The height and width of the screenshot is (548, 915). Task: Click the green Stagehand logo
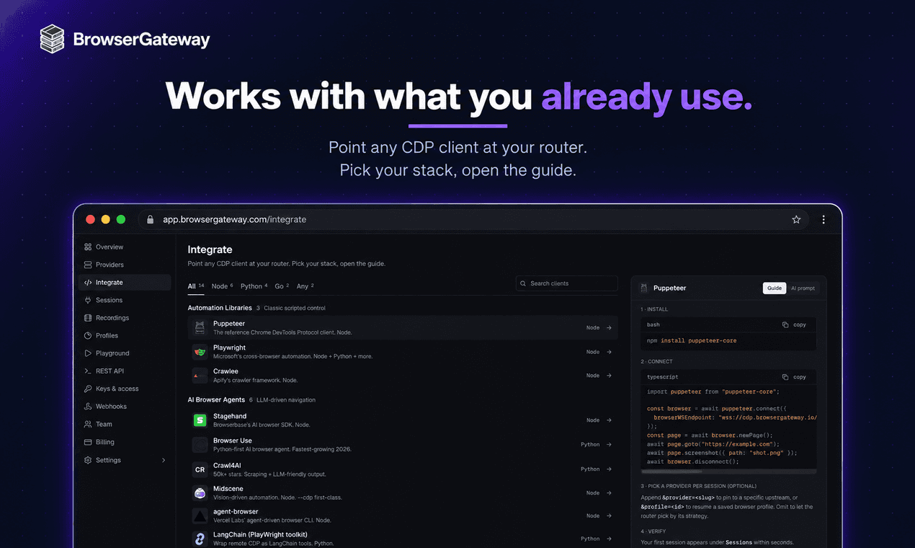point(200,420)
